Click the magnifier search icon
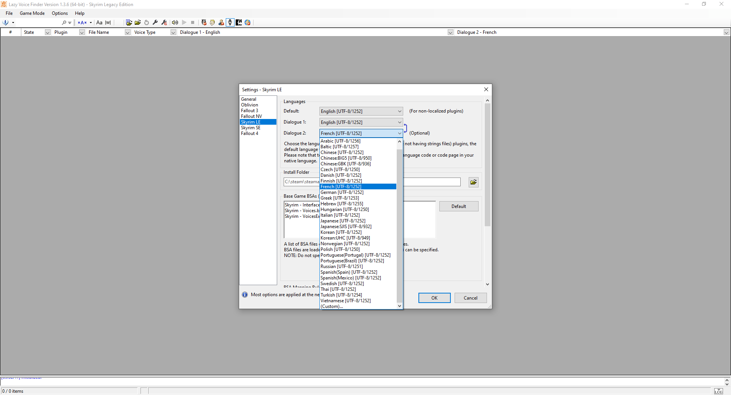731x395 pixels. pos(64,22)
